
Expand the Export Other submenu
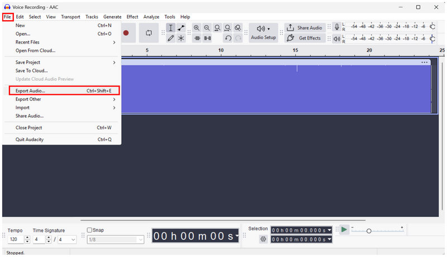coord(61,99)
